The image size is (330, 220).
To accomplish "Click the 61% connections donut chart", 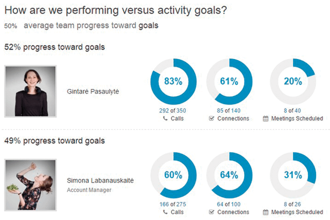I will click(x=229, y=81).
